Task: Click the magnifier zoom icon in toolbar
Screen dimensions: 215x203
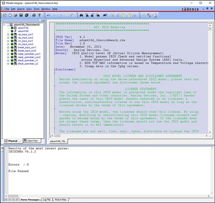Action: [149, 15]
